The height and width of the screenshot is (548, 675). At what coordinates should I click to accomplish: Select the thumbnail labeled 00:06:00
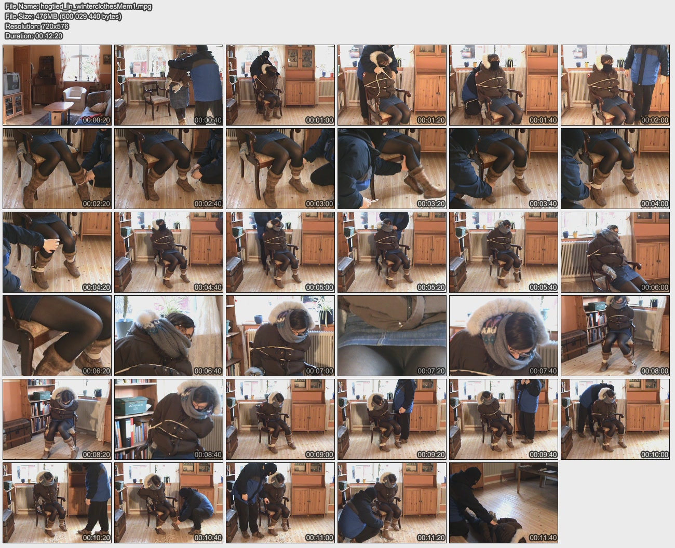(x=615, y=252)
